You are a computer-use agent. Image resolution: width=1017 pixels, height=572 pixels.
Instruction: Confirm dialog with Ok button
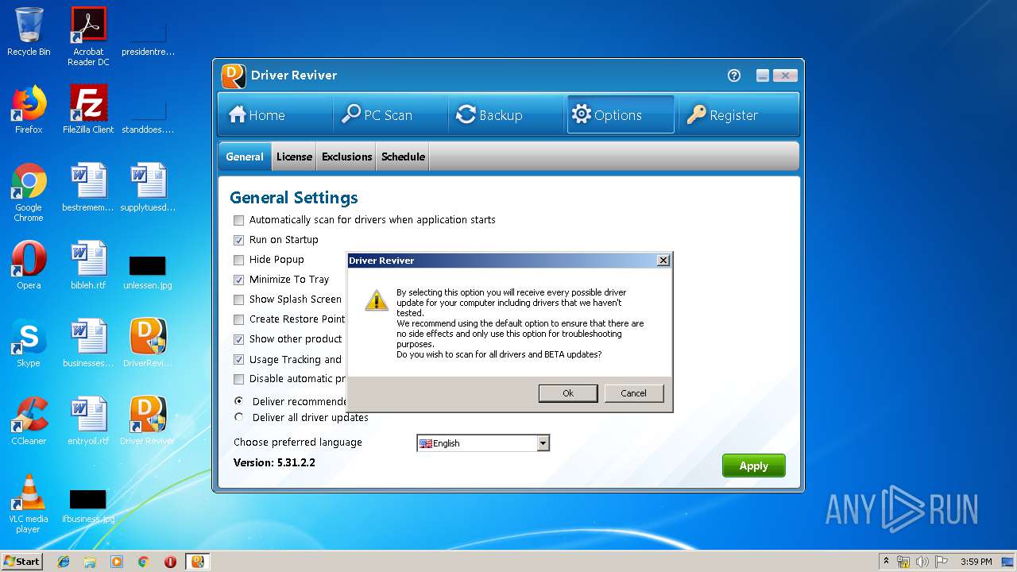[x=568, y=393]
